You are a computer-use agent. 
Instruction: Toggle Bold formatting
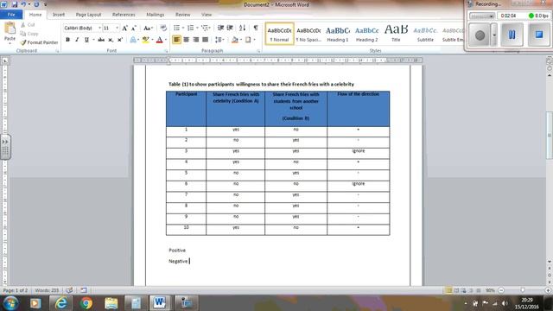(67, 40)
